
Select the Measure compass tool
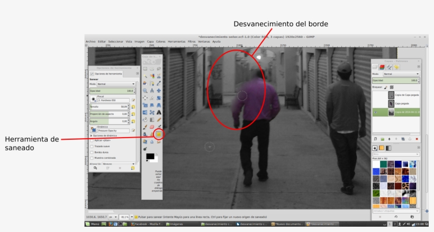pos(152,91)
